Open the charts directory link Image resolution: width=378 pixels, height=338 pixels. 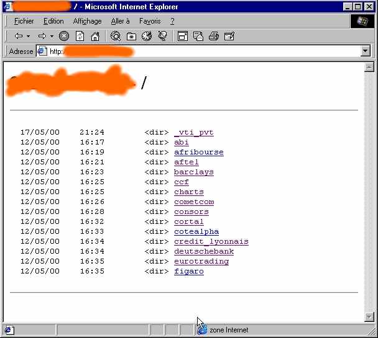[x=189, y=192]
